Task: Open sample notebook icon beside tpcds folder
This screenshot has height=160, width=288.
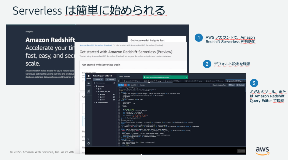Action: pyautogui.click(x=114, y=94)
